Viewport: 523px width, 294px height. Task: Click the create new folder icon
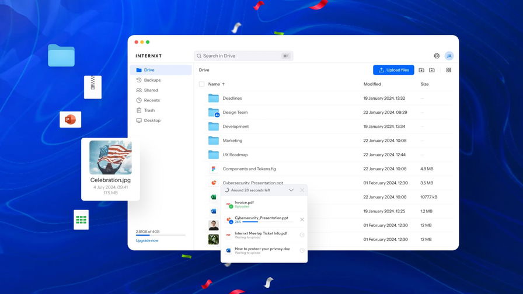point(432,70)
